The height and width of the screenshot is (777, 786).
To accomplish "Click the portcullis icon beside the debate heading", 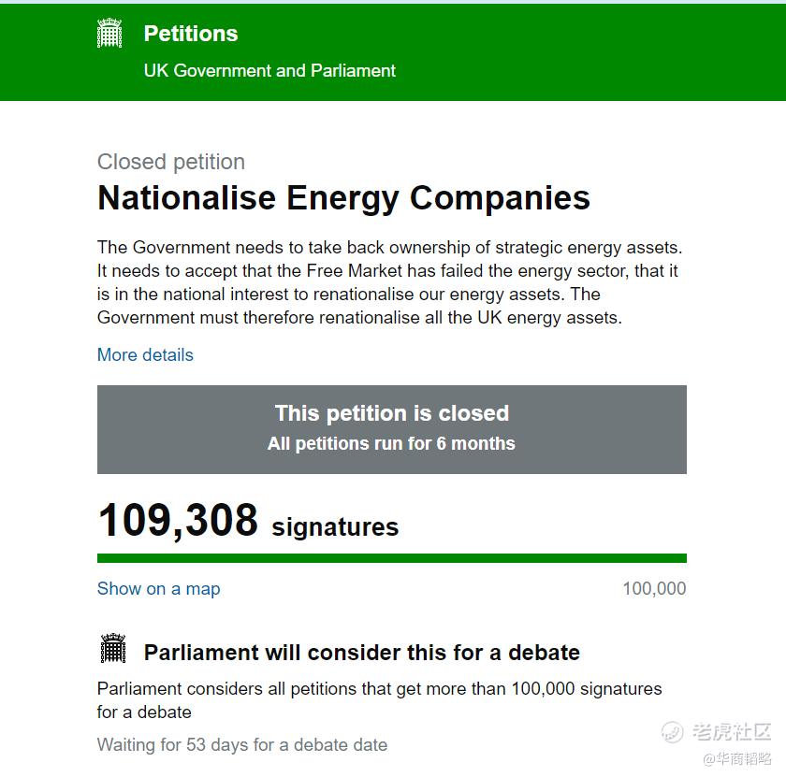I will pos(112,648).
